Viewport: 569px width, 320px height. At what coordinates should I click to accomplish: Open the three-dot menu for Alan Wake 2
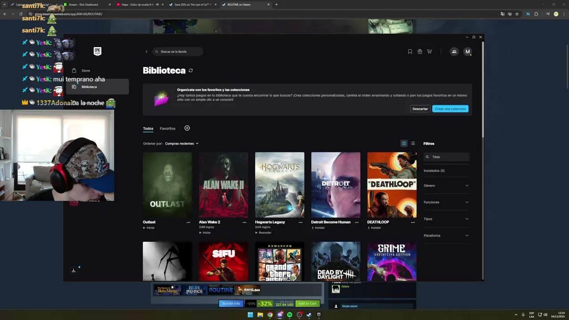click(244, 222)
